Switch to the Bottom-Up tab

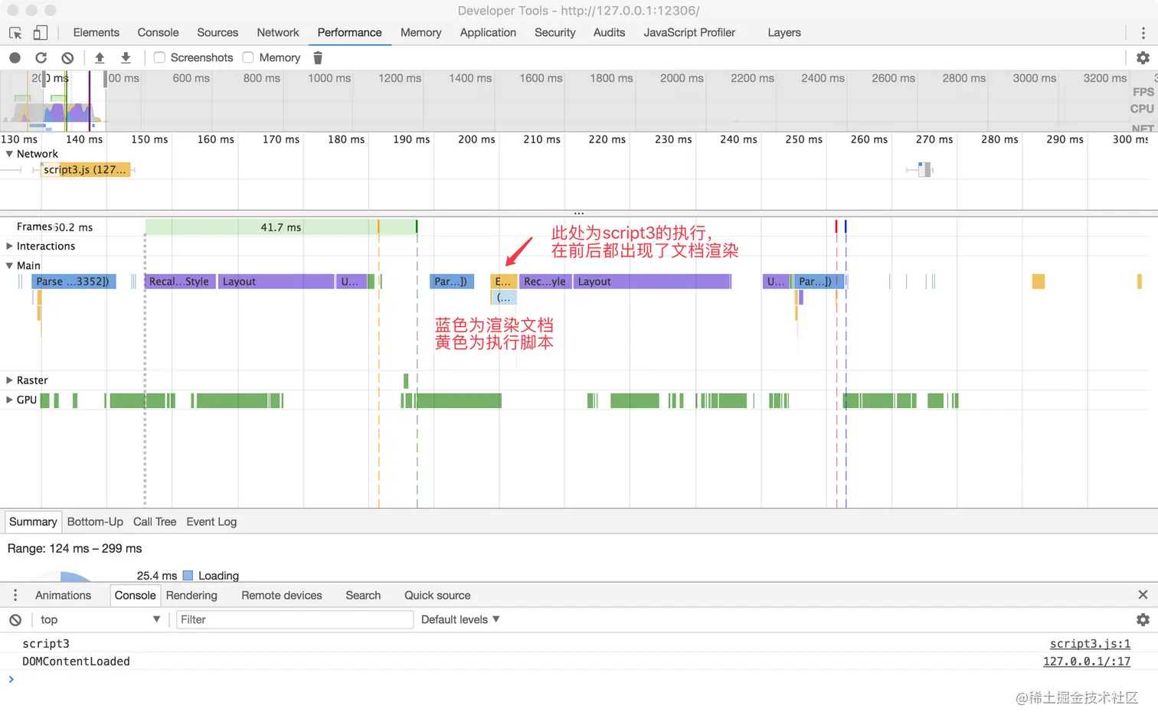pos(95,522)
